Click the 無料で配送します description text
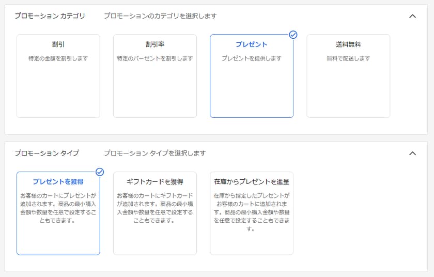Image resolution: width=434 pixels, height=277 pixels. [x=348, y=58]
